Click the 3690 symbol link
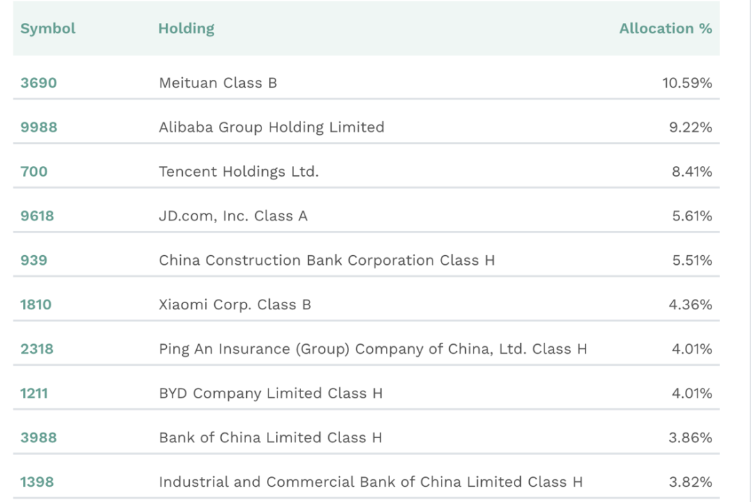Viewport: 751px width, 502px height. pos(38,83)
